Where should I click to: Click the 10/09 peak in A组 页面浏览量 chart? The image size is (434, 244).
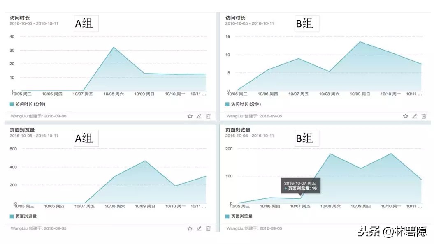point(145,161)
